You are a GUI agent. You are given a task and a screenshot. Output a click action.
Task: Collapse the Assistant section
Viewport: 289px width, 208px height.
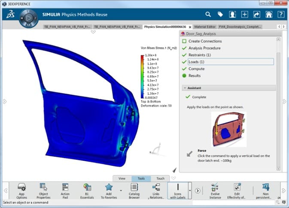(185, 88)
